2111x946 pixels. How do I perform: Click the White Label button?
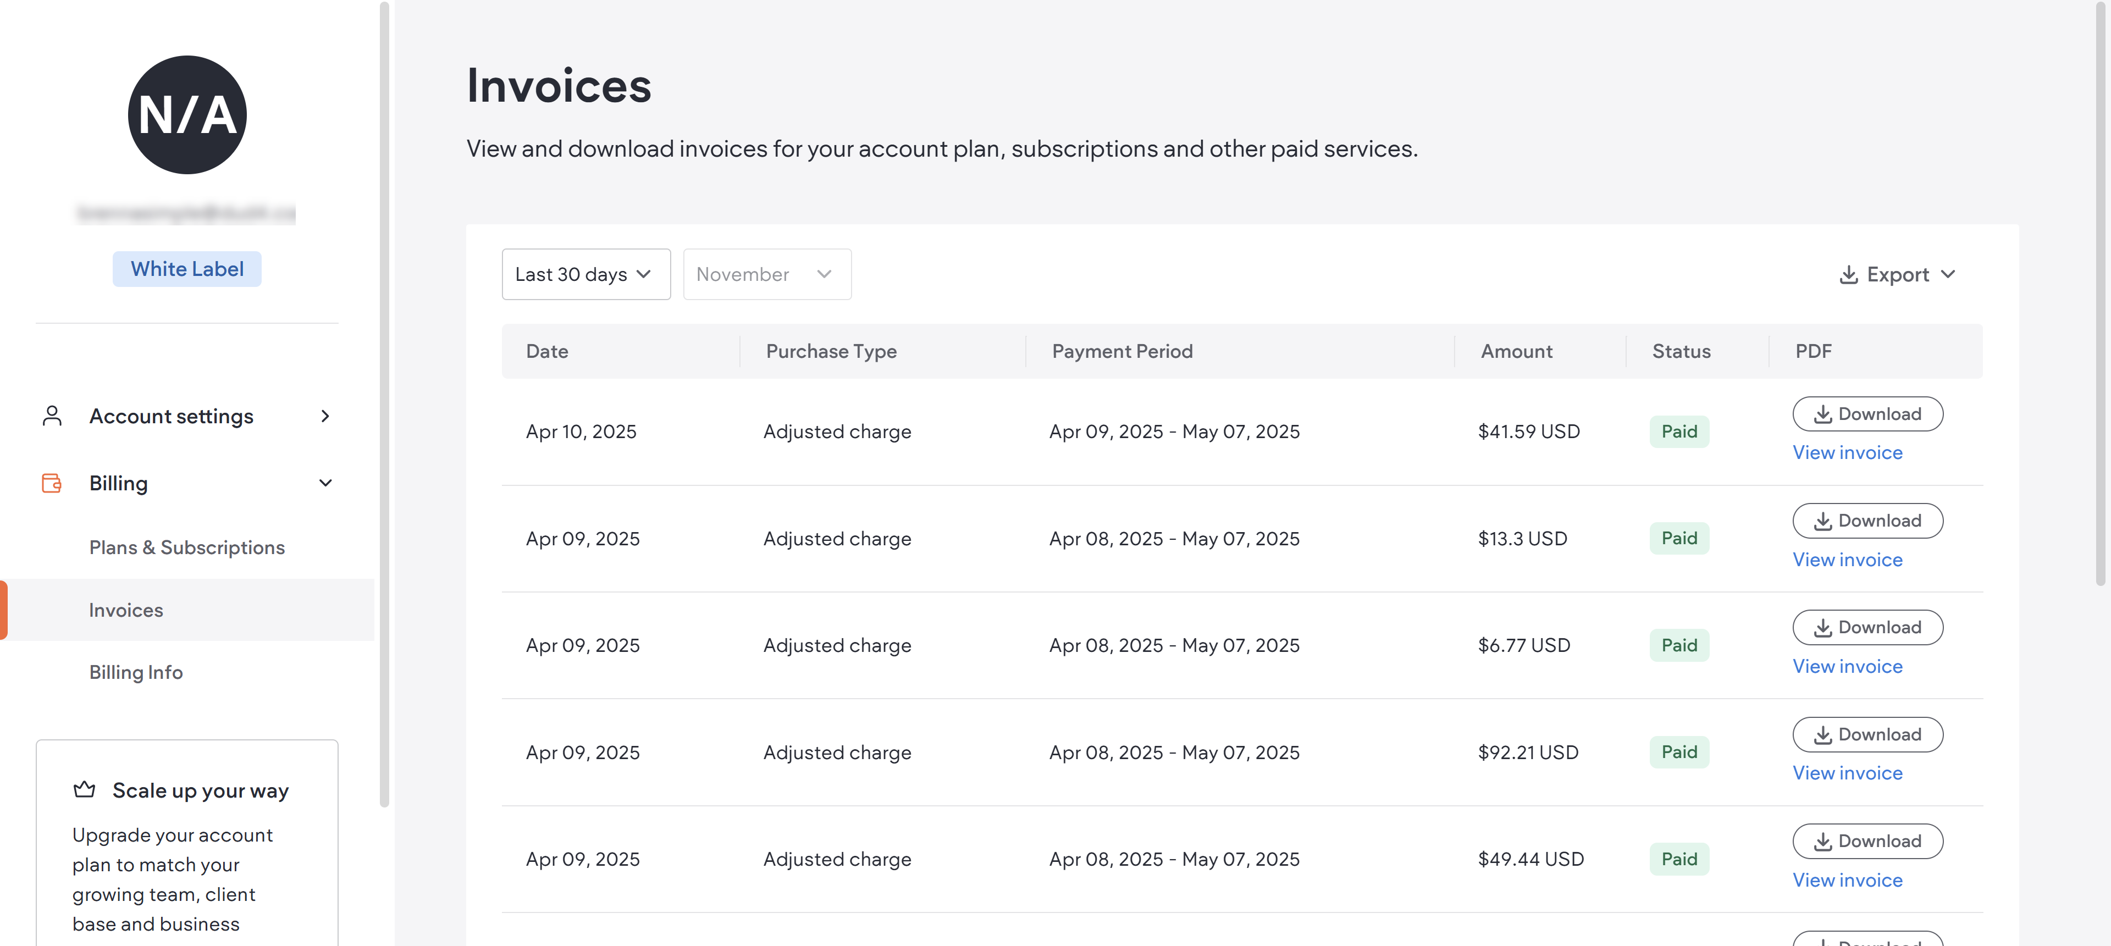(x=187, y=268)
